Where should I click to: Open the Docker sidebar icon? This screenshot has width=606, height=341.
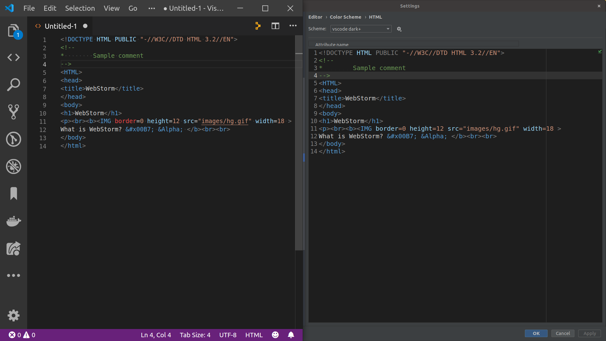14,221
